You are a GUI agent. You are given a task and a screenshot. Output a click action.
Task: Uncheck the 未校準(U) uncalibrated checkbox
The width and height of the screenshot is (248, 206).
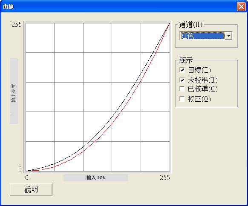point(182,80)
